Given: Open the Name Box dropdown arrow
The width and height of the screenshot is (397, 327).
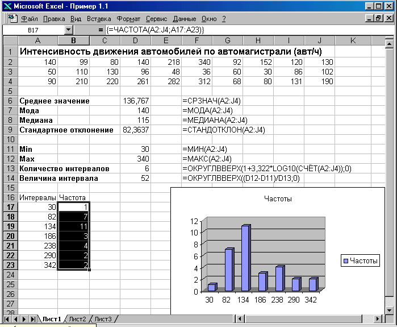Looking at the screenshot, I should (x=68, y=30).
